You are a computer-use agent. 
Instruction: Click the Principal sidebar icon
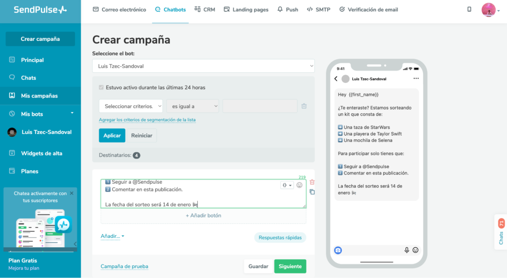(x=12, y=60)
